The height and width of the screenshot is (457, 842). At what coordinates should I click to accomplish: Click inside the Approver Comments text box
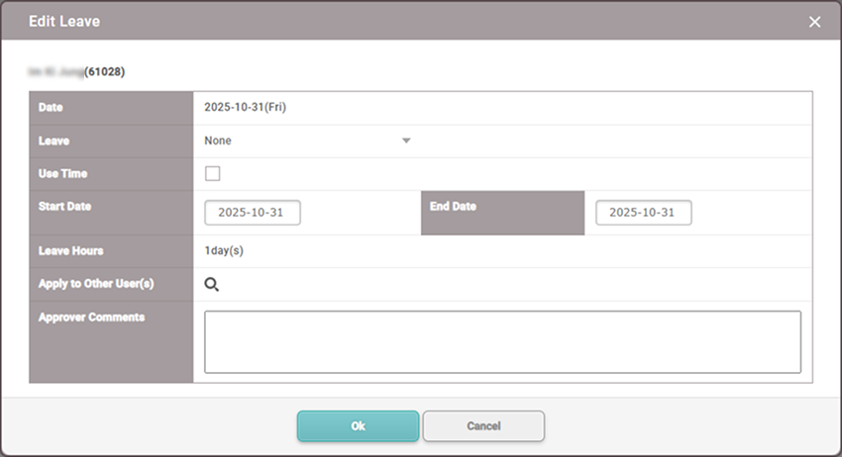(502, 341)
